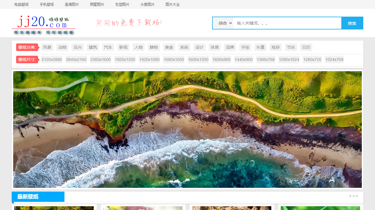The width and height of the screenshot is (375, 210).
Task: Click the jj20.com site logo
Action: point(43,25)
